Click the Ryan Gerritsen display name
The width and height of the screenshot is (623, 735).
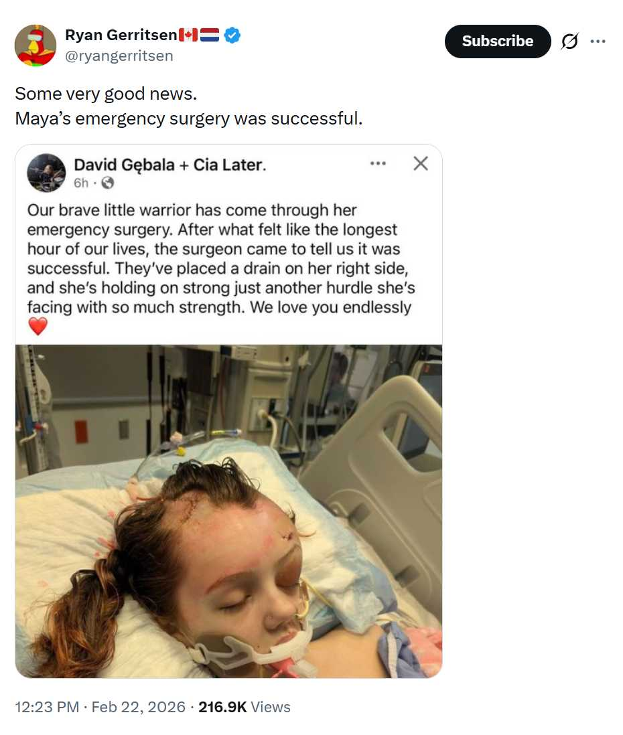pos(121,35)
